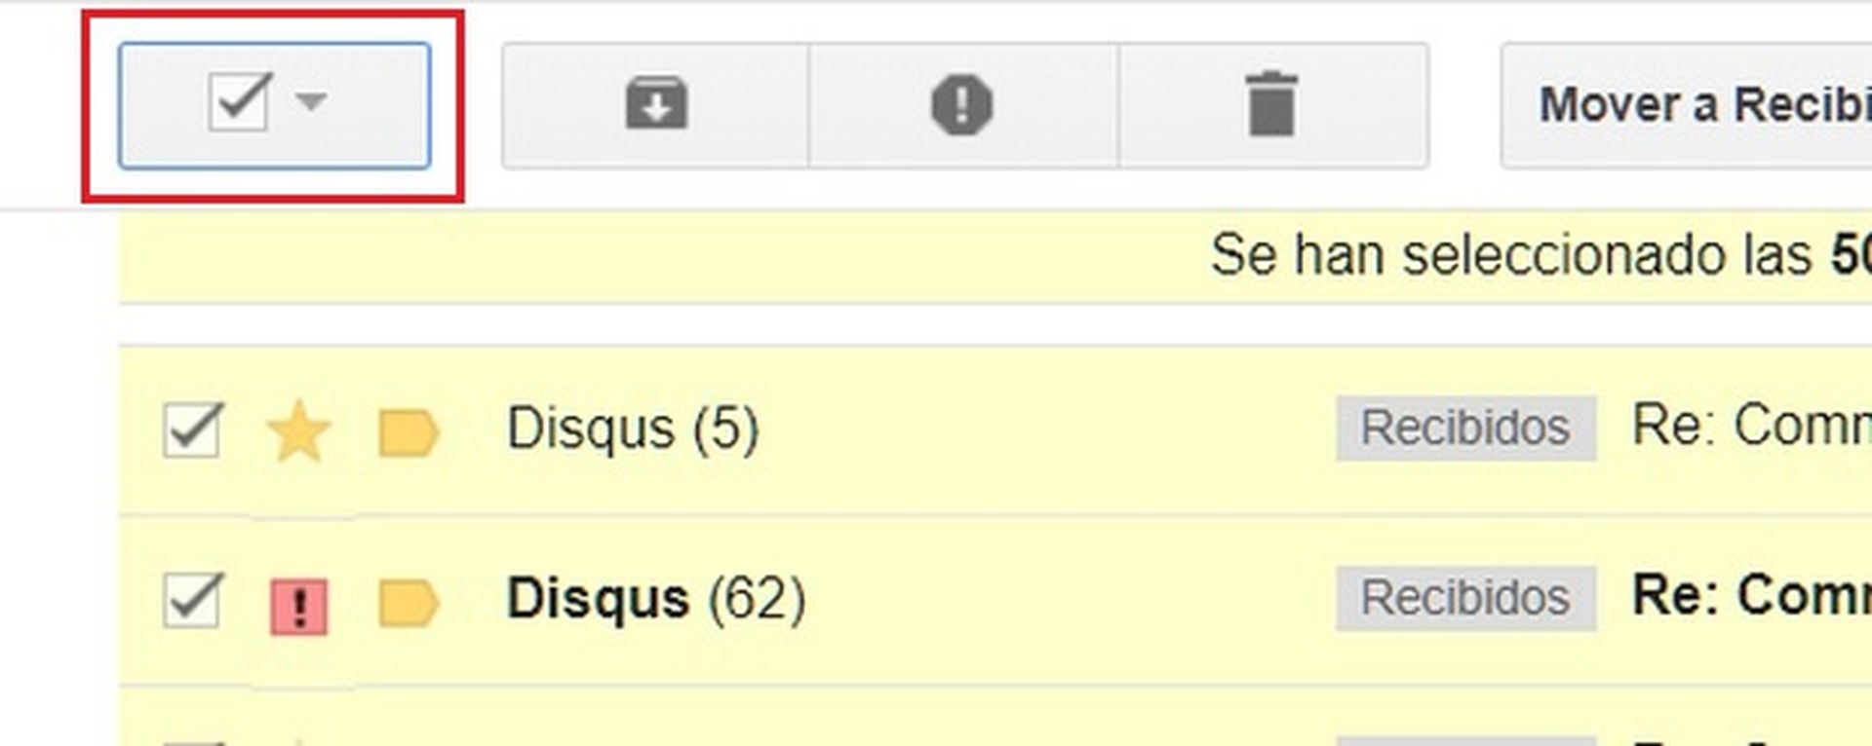Open the selection options dropdown arrow
Screen dimensions: 1872x746
pyautogui.click(x=309, y=101)
